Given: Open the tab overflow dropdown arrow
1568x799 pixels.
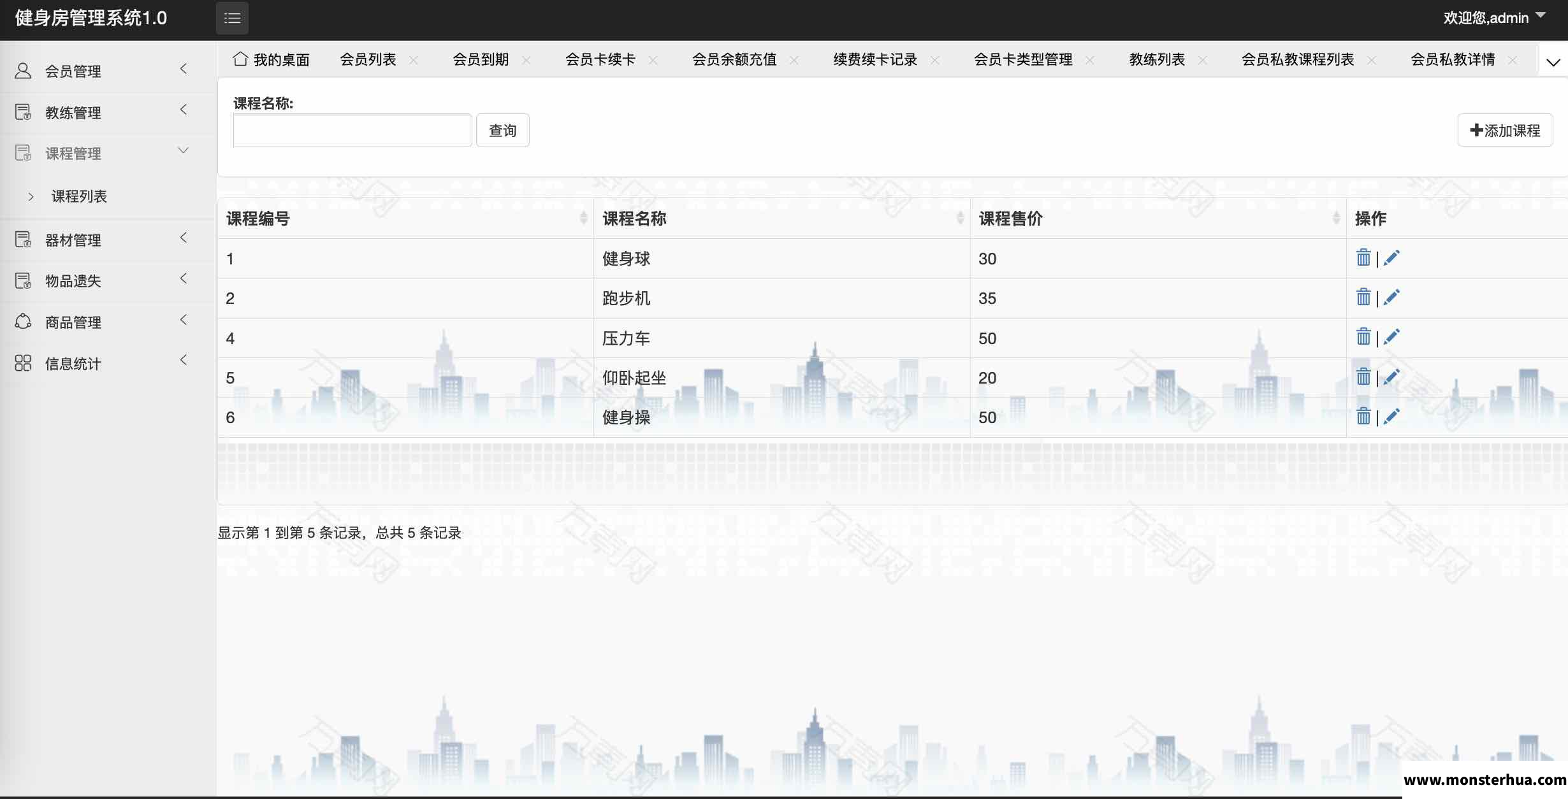Looking at the screenshot, I should tap(1553, 62).
